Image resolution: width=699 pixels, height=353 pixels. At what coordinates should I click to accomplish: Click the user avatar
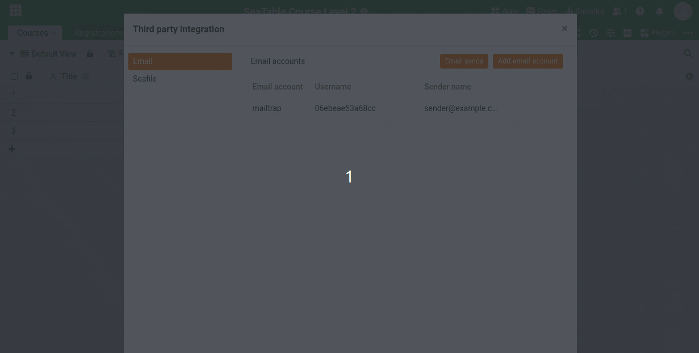683,11
